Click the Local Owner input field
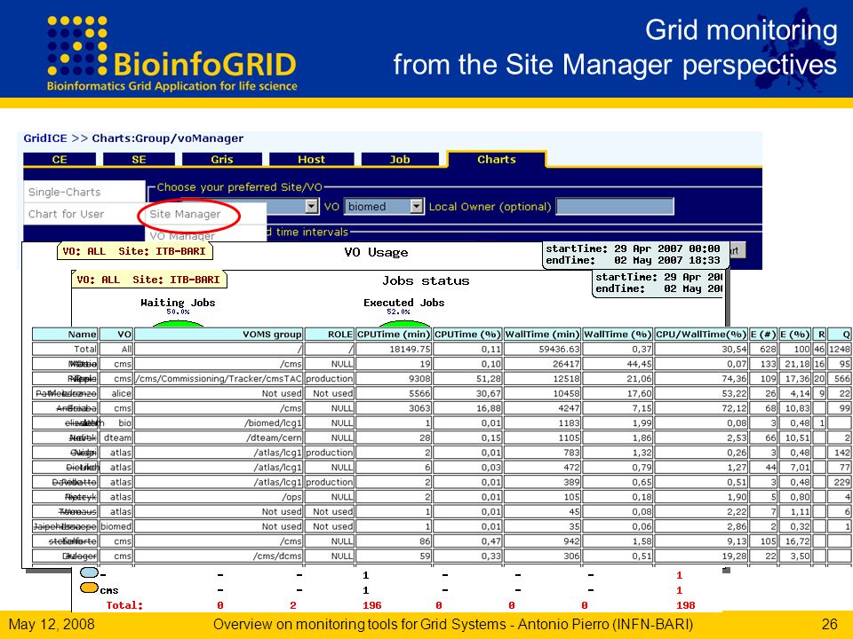 tap(615, 207)
